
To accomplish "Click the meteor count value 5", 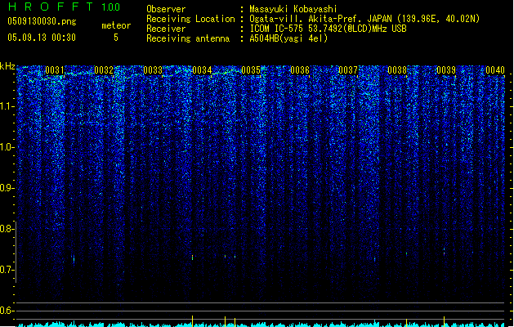I will (x=116, y=38).
